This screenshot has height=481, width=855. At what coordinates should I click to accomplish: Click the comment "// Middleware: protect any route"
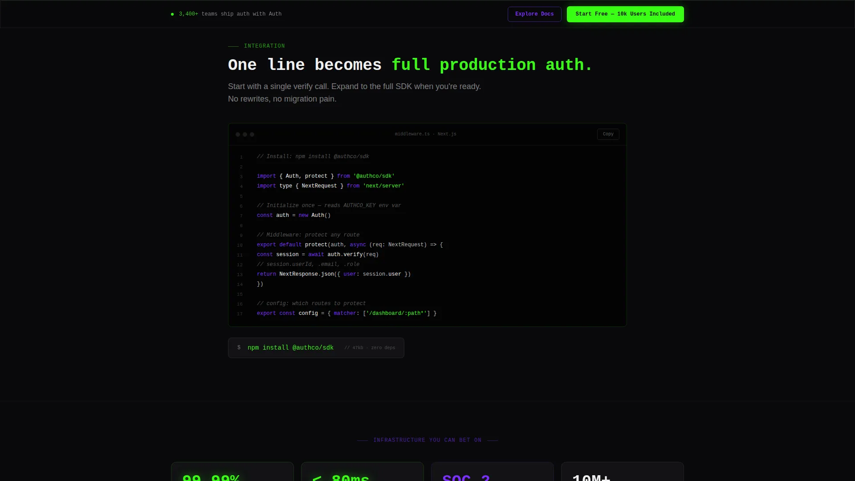[308, 235]
